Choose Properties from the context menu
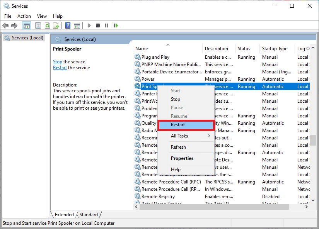 tap(182, 158)
